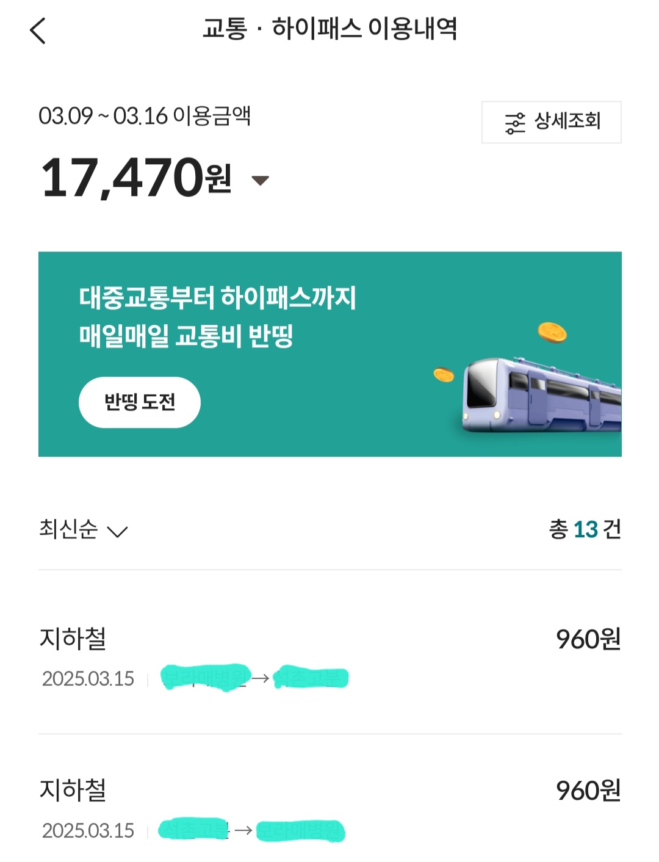
Task: Open the 최신순 sort order dropdown
Action: tap(83, 530)
